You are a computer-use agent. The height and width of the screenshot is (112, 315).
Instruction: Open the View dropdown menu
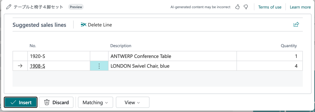[133, 102]
